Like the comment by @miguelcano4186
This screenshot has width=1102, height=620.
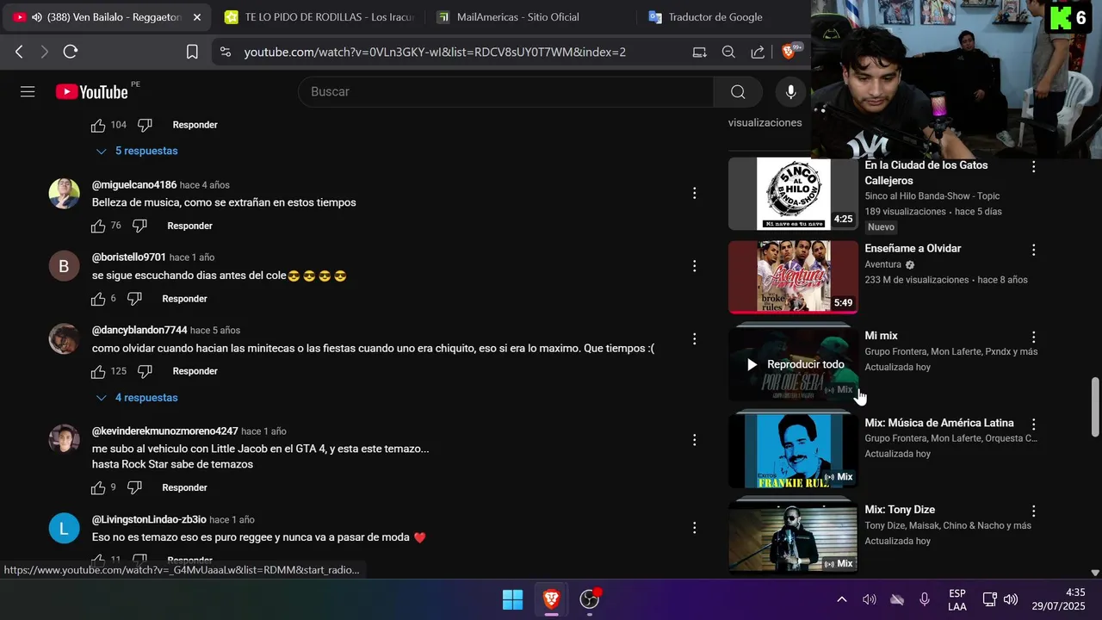click(x=98, y=226)
